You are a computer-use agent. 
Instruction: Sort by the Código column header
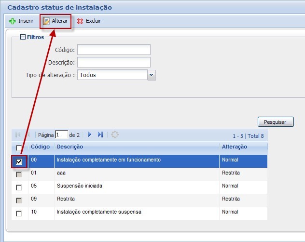pos(40,147)
